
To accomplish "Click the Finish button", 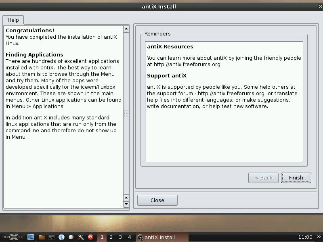I will click(x=296, y=178).
